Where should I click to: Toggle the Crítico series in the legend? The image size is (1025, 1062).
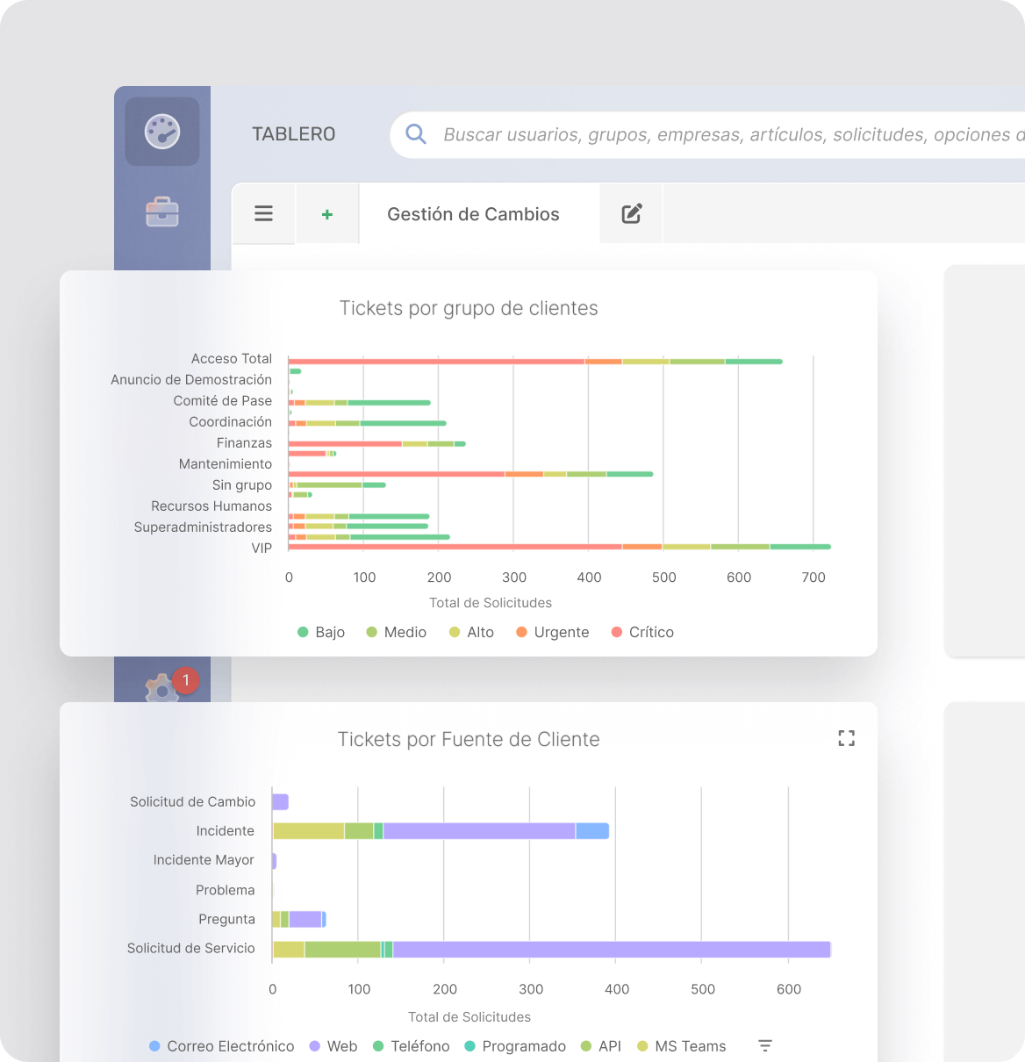642,632
